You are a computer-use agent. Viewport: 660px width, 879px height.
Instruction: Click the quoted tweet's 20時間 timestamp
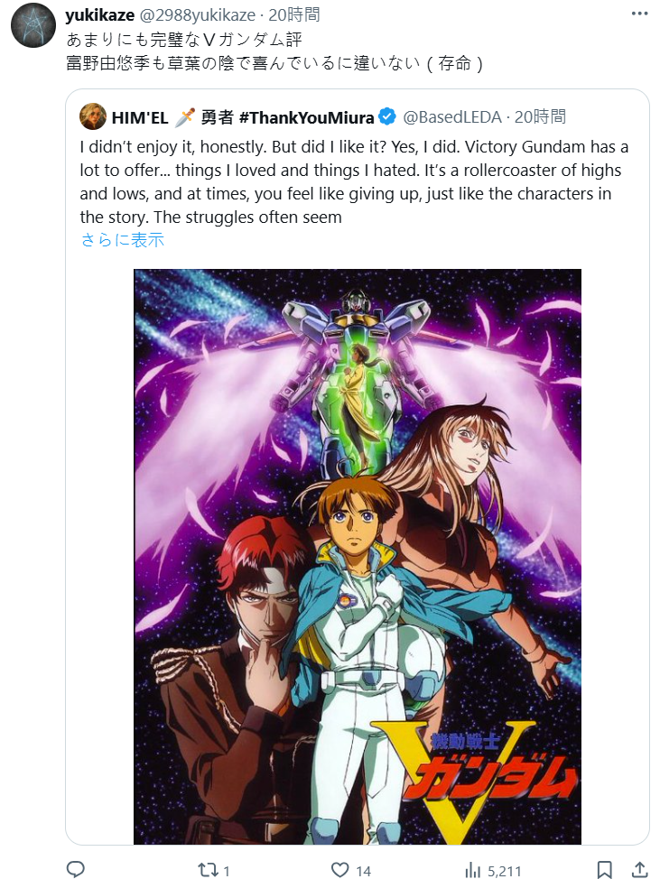pos(540,116)
